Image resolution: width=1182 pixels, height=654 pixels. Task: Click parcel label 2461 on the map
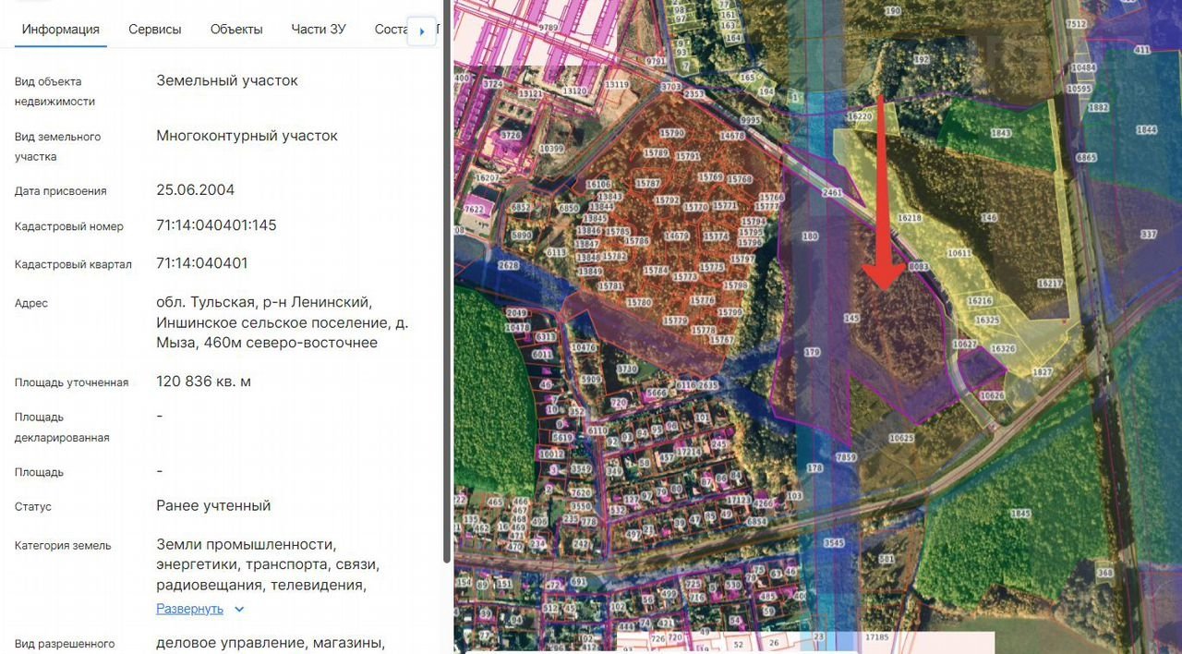(x=832, y=193)
